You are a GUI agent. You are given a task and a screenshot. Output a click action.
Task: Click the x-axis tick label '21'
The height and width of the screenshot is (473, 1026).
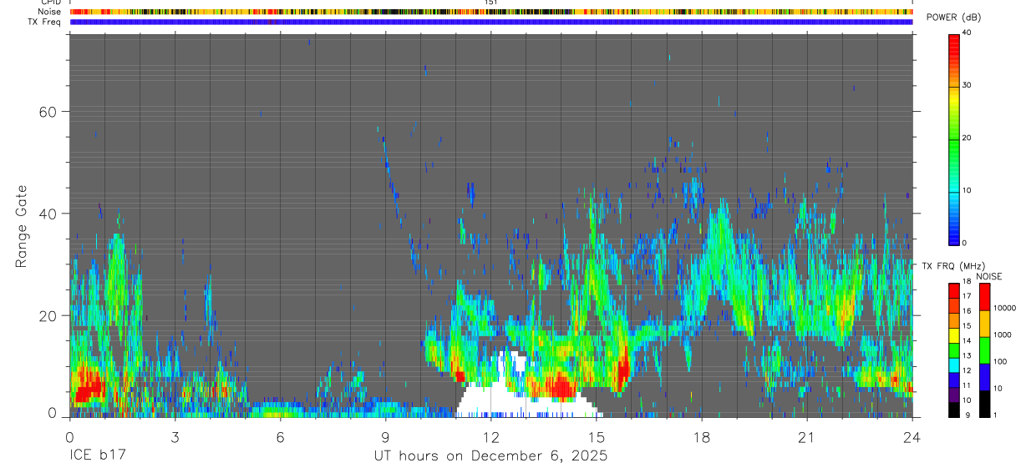tap(806, 436)
